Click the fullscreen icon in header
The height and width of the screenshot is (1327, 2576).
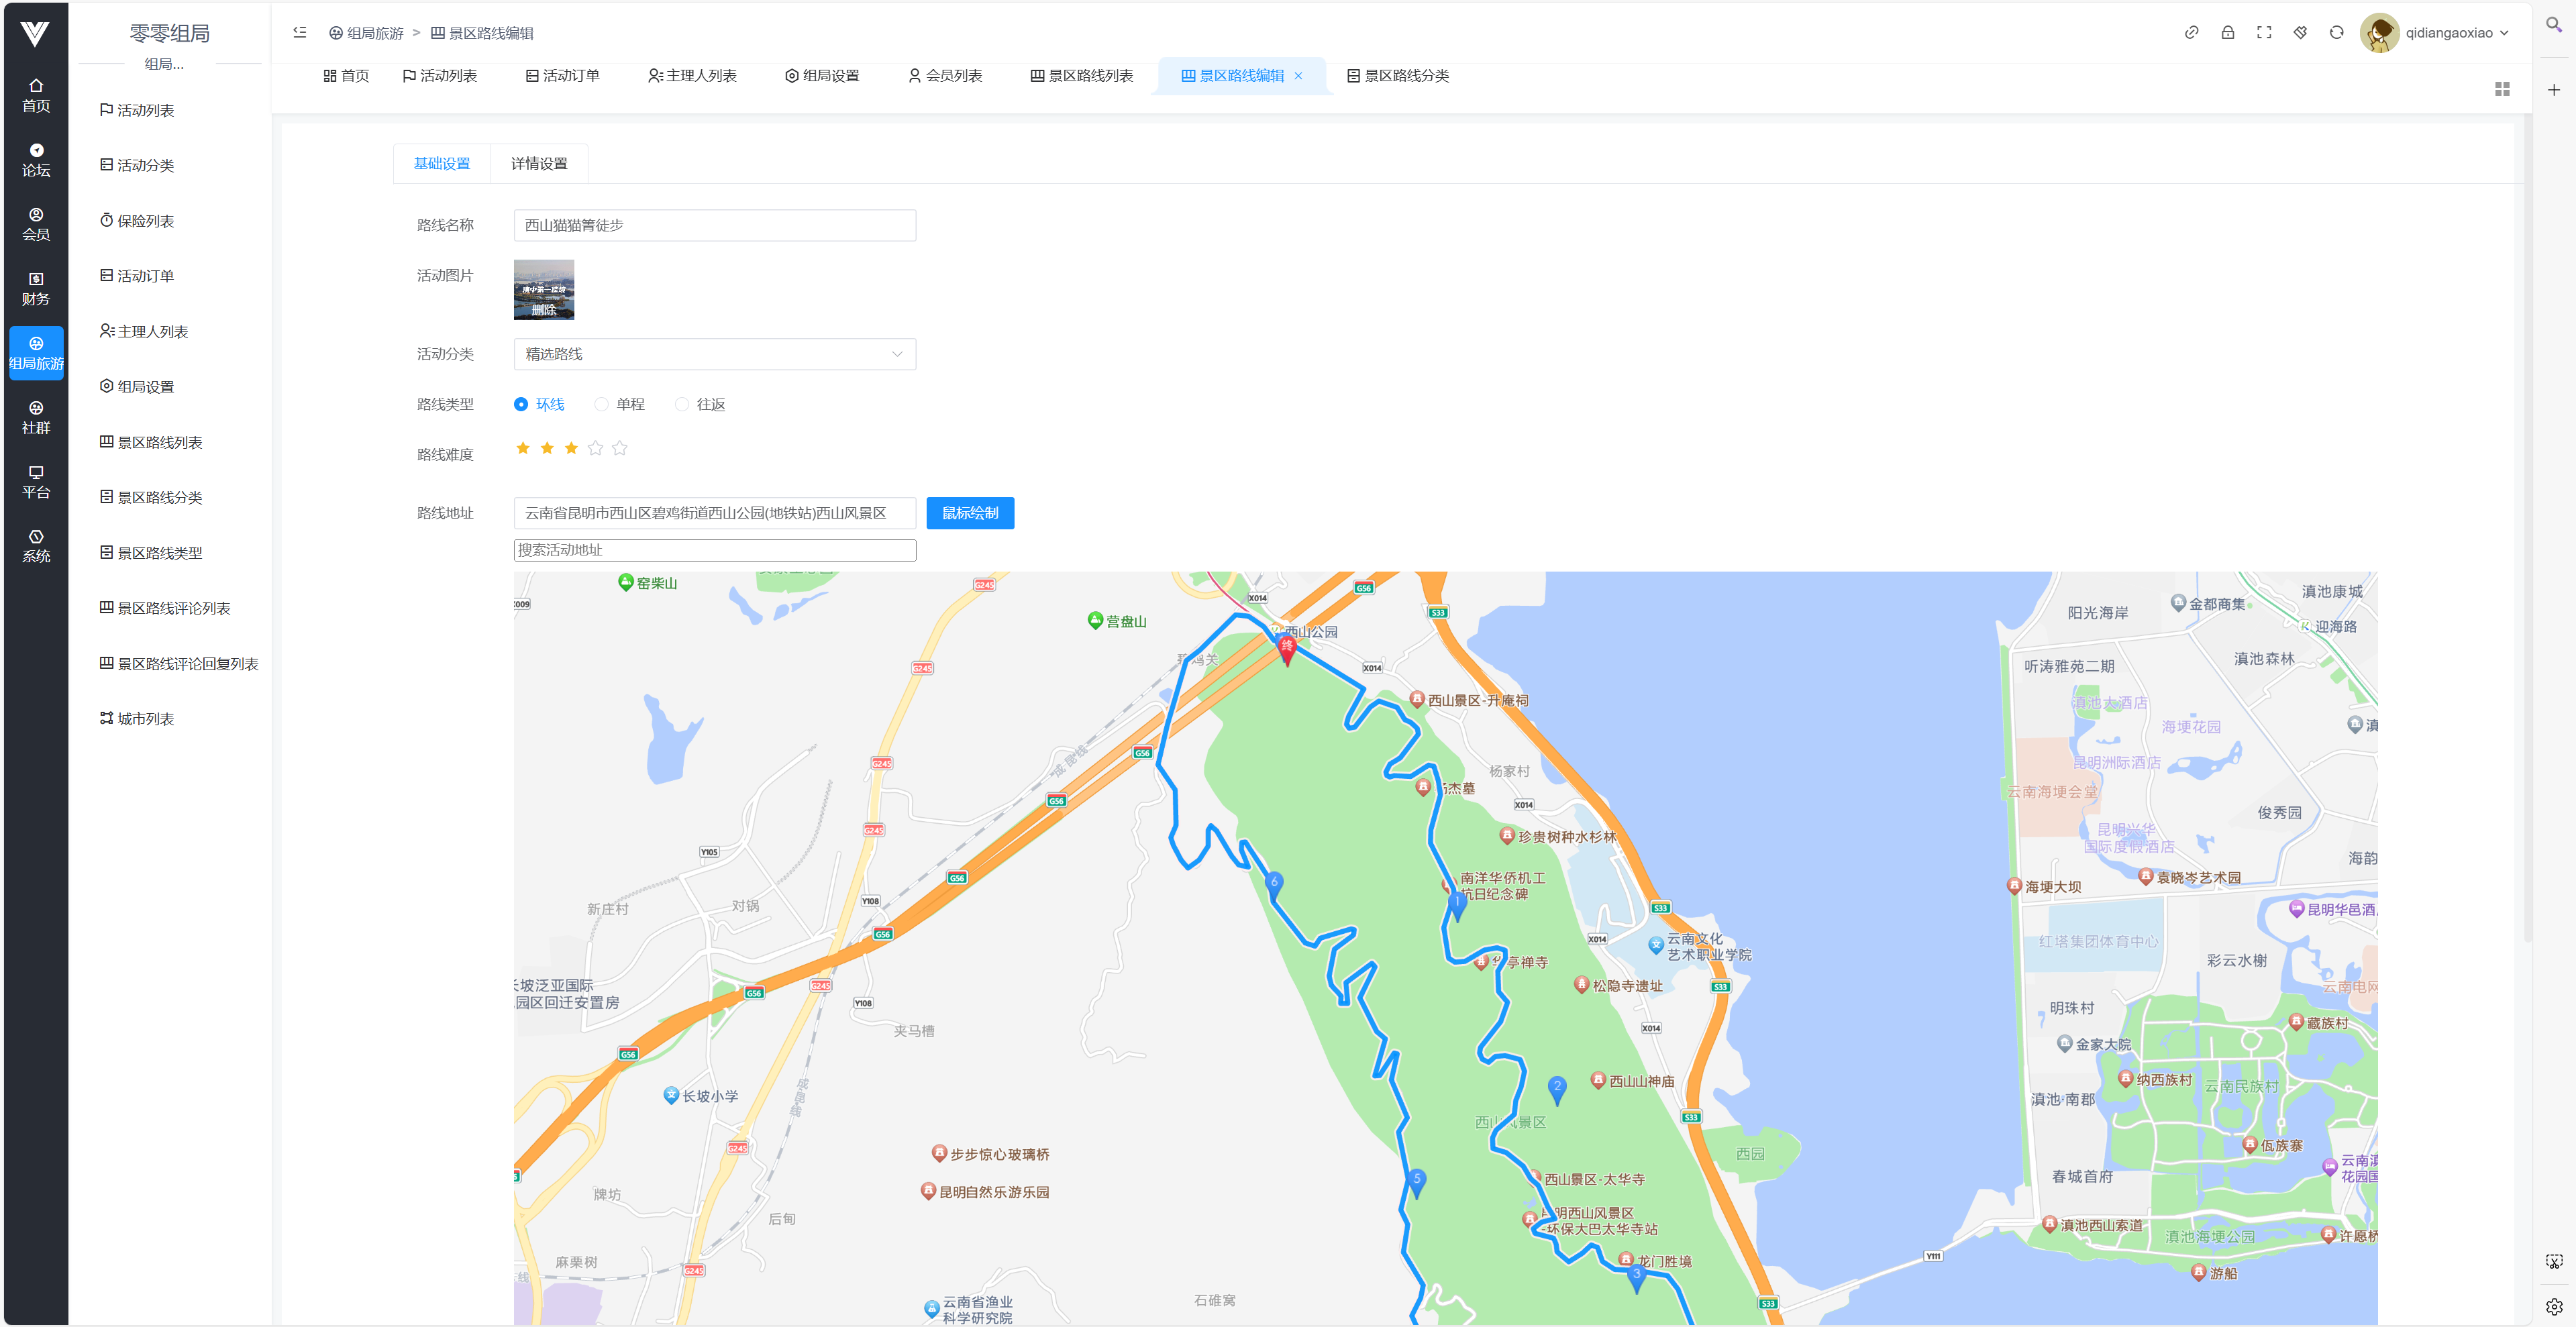click(x=2264, y=33)
